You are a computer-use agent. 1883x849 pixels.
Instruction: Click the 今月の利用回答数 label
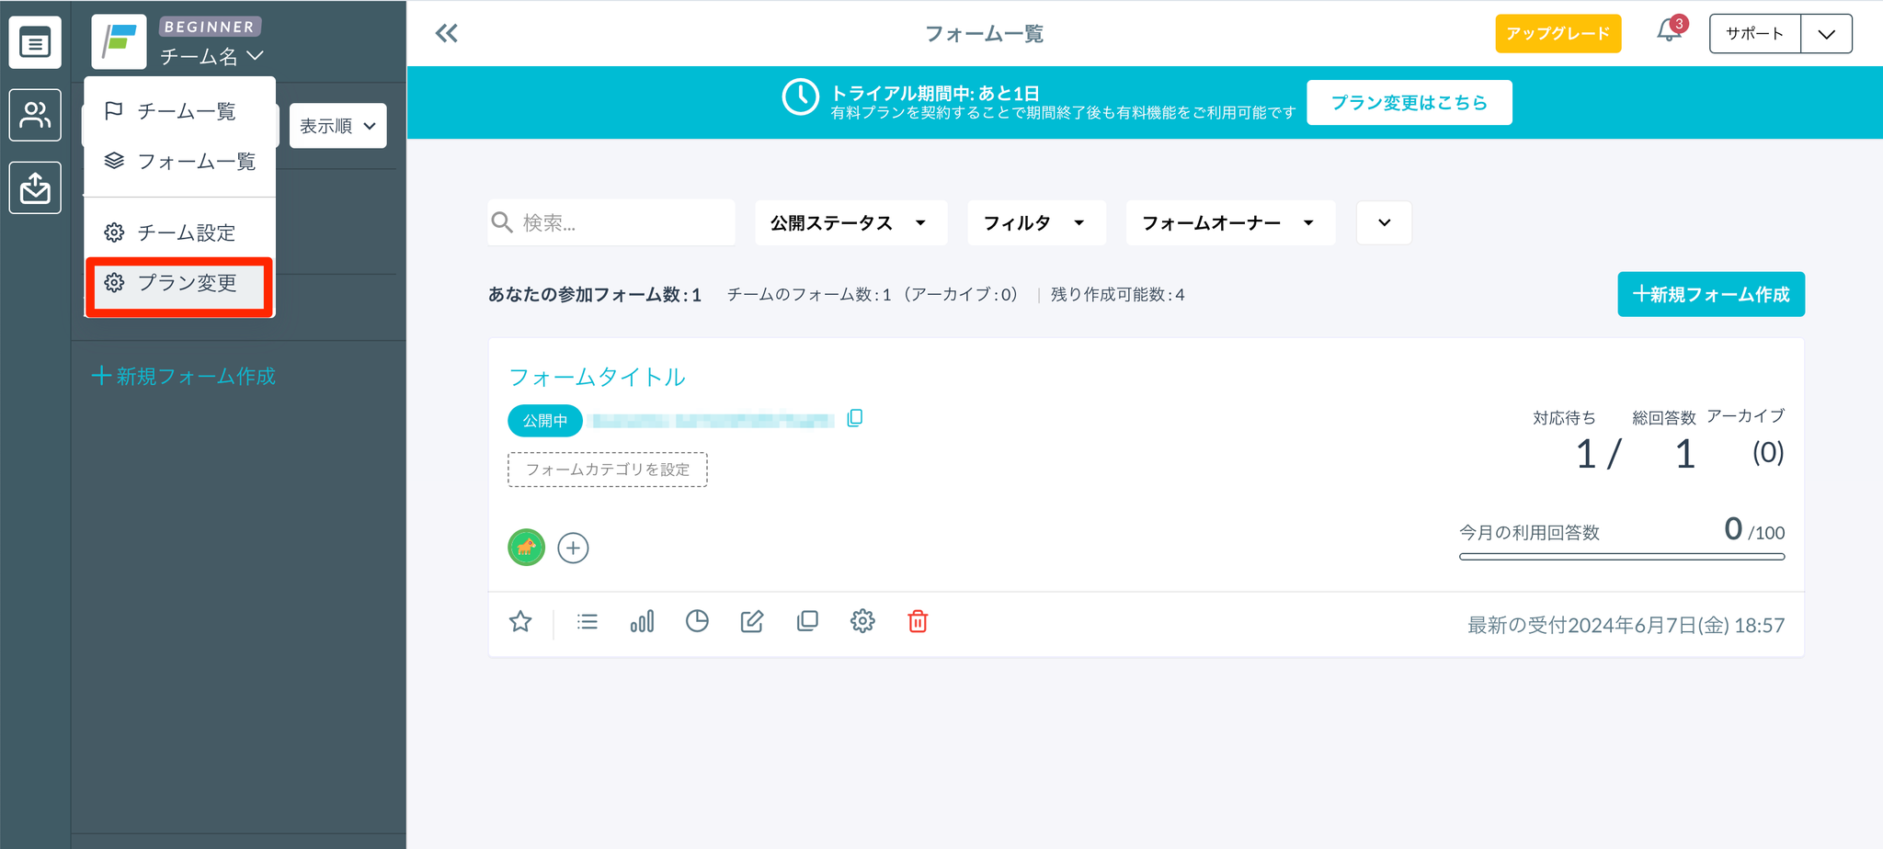[x=1530, y=533]
